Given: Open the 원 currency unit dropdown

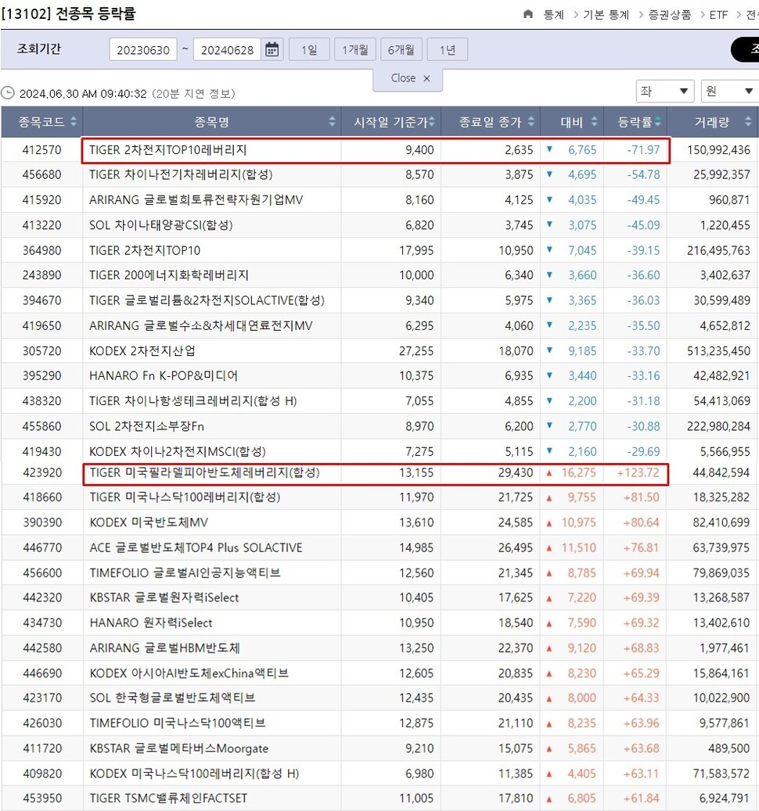Looking at the screenshot, I should (x=729, y=91).
